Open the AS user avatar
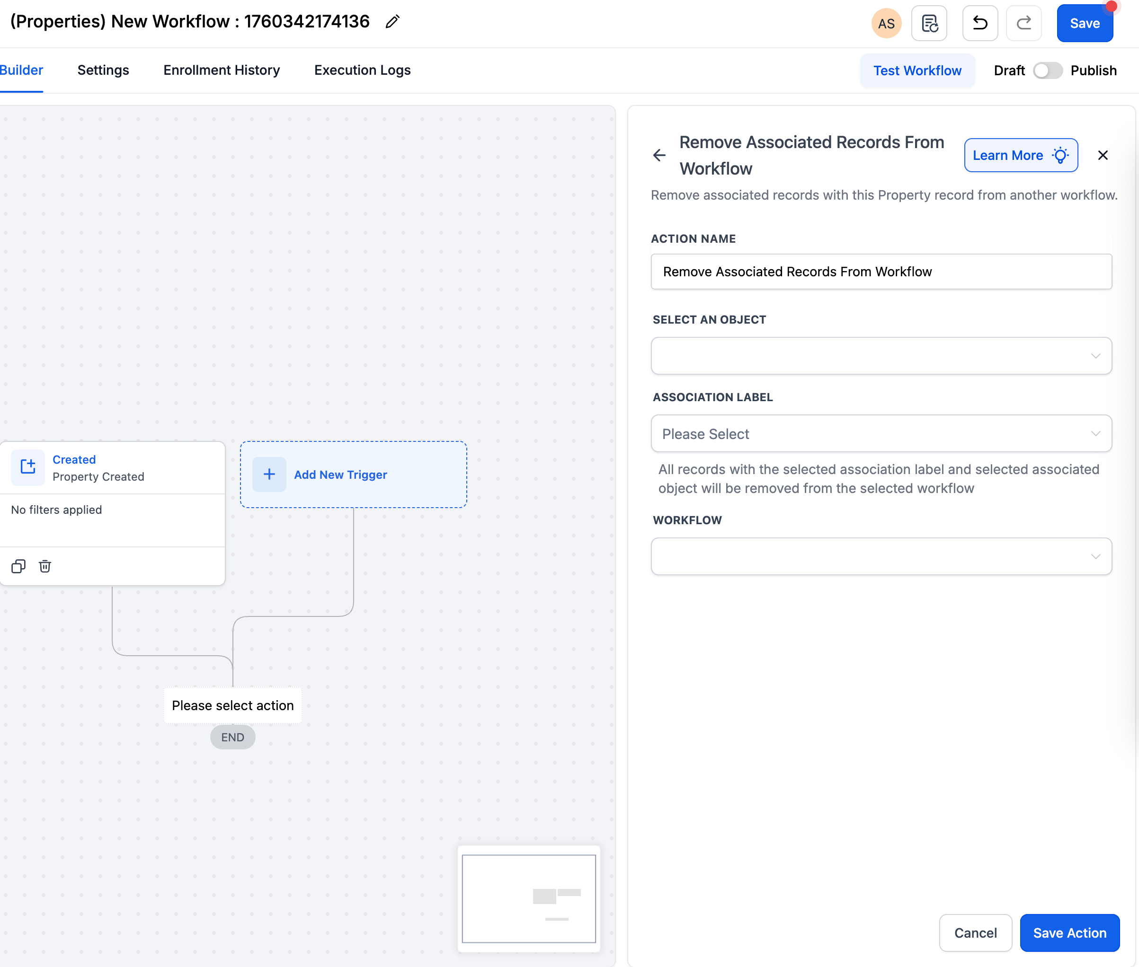Viewport: 1139px width, 967px height. [886, 24]
